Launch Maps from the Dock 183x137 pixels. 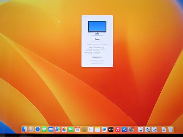pos(57,129)
